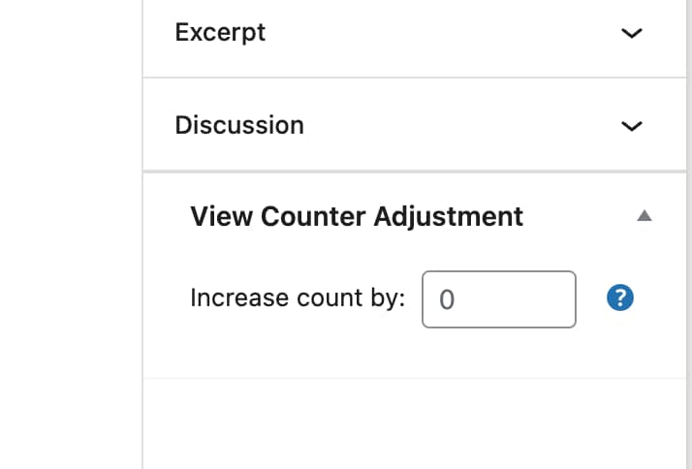692x469 pixels.
Task: Focus the count field showing 0
Action: pos(499,299)
